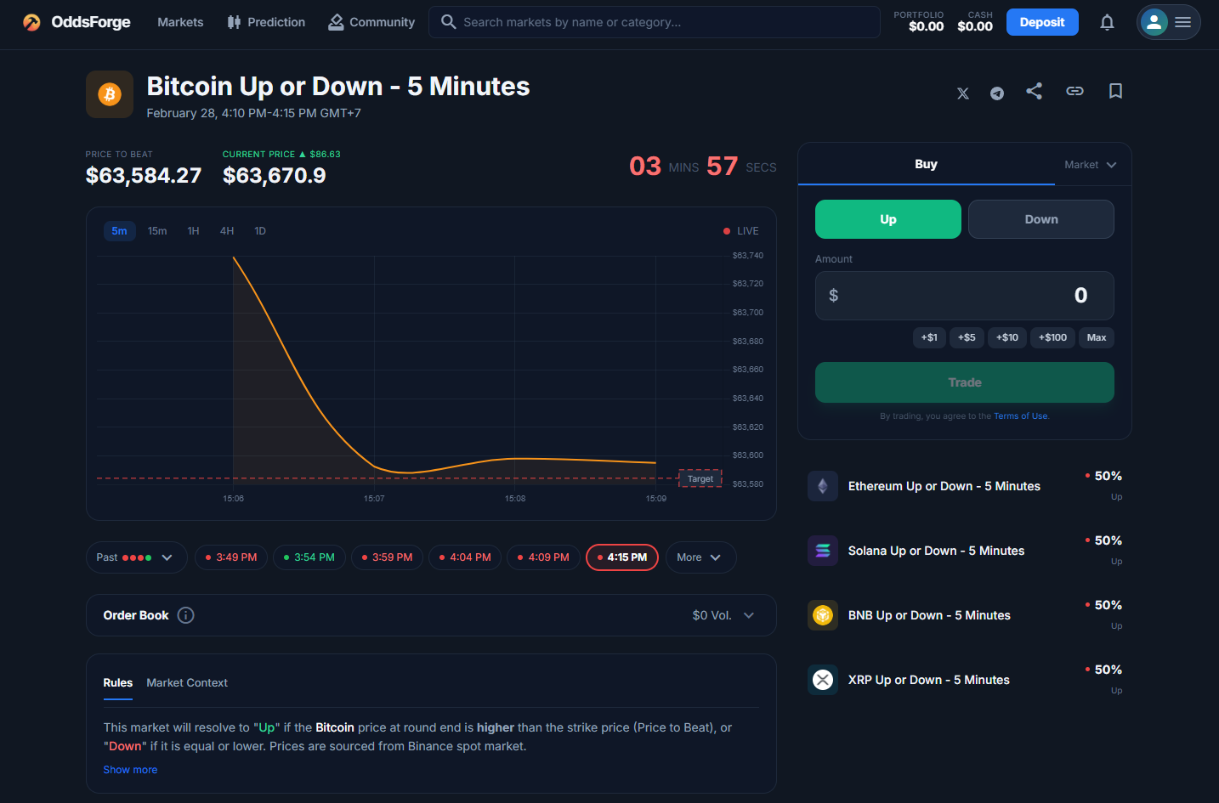Copy market link icon
Viewport: 1219px width, 803px height.
(x=1074, y=91)
